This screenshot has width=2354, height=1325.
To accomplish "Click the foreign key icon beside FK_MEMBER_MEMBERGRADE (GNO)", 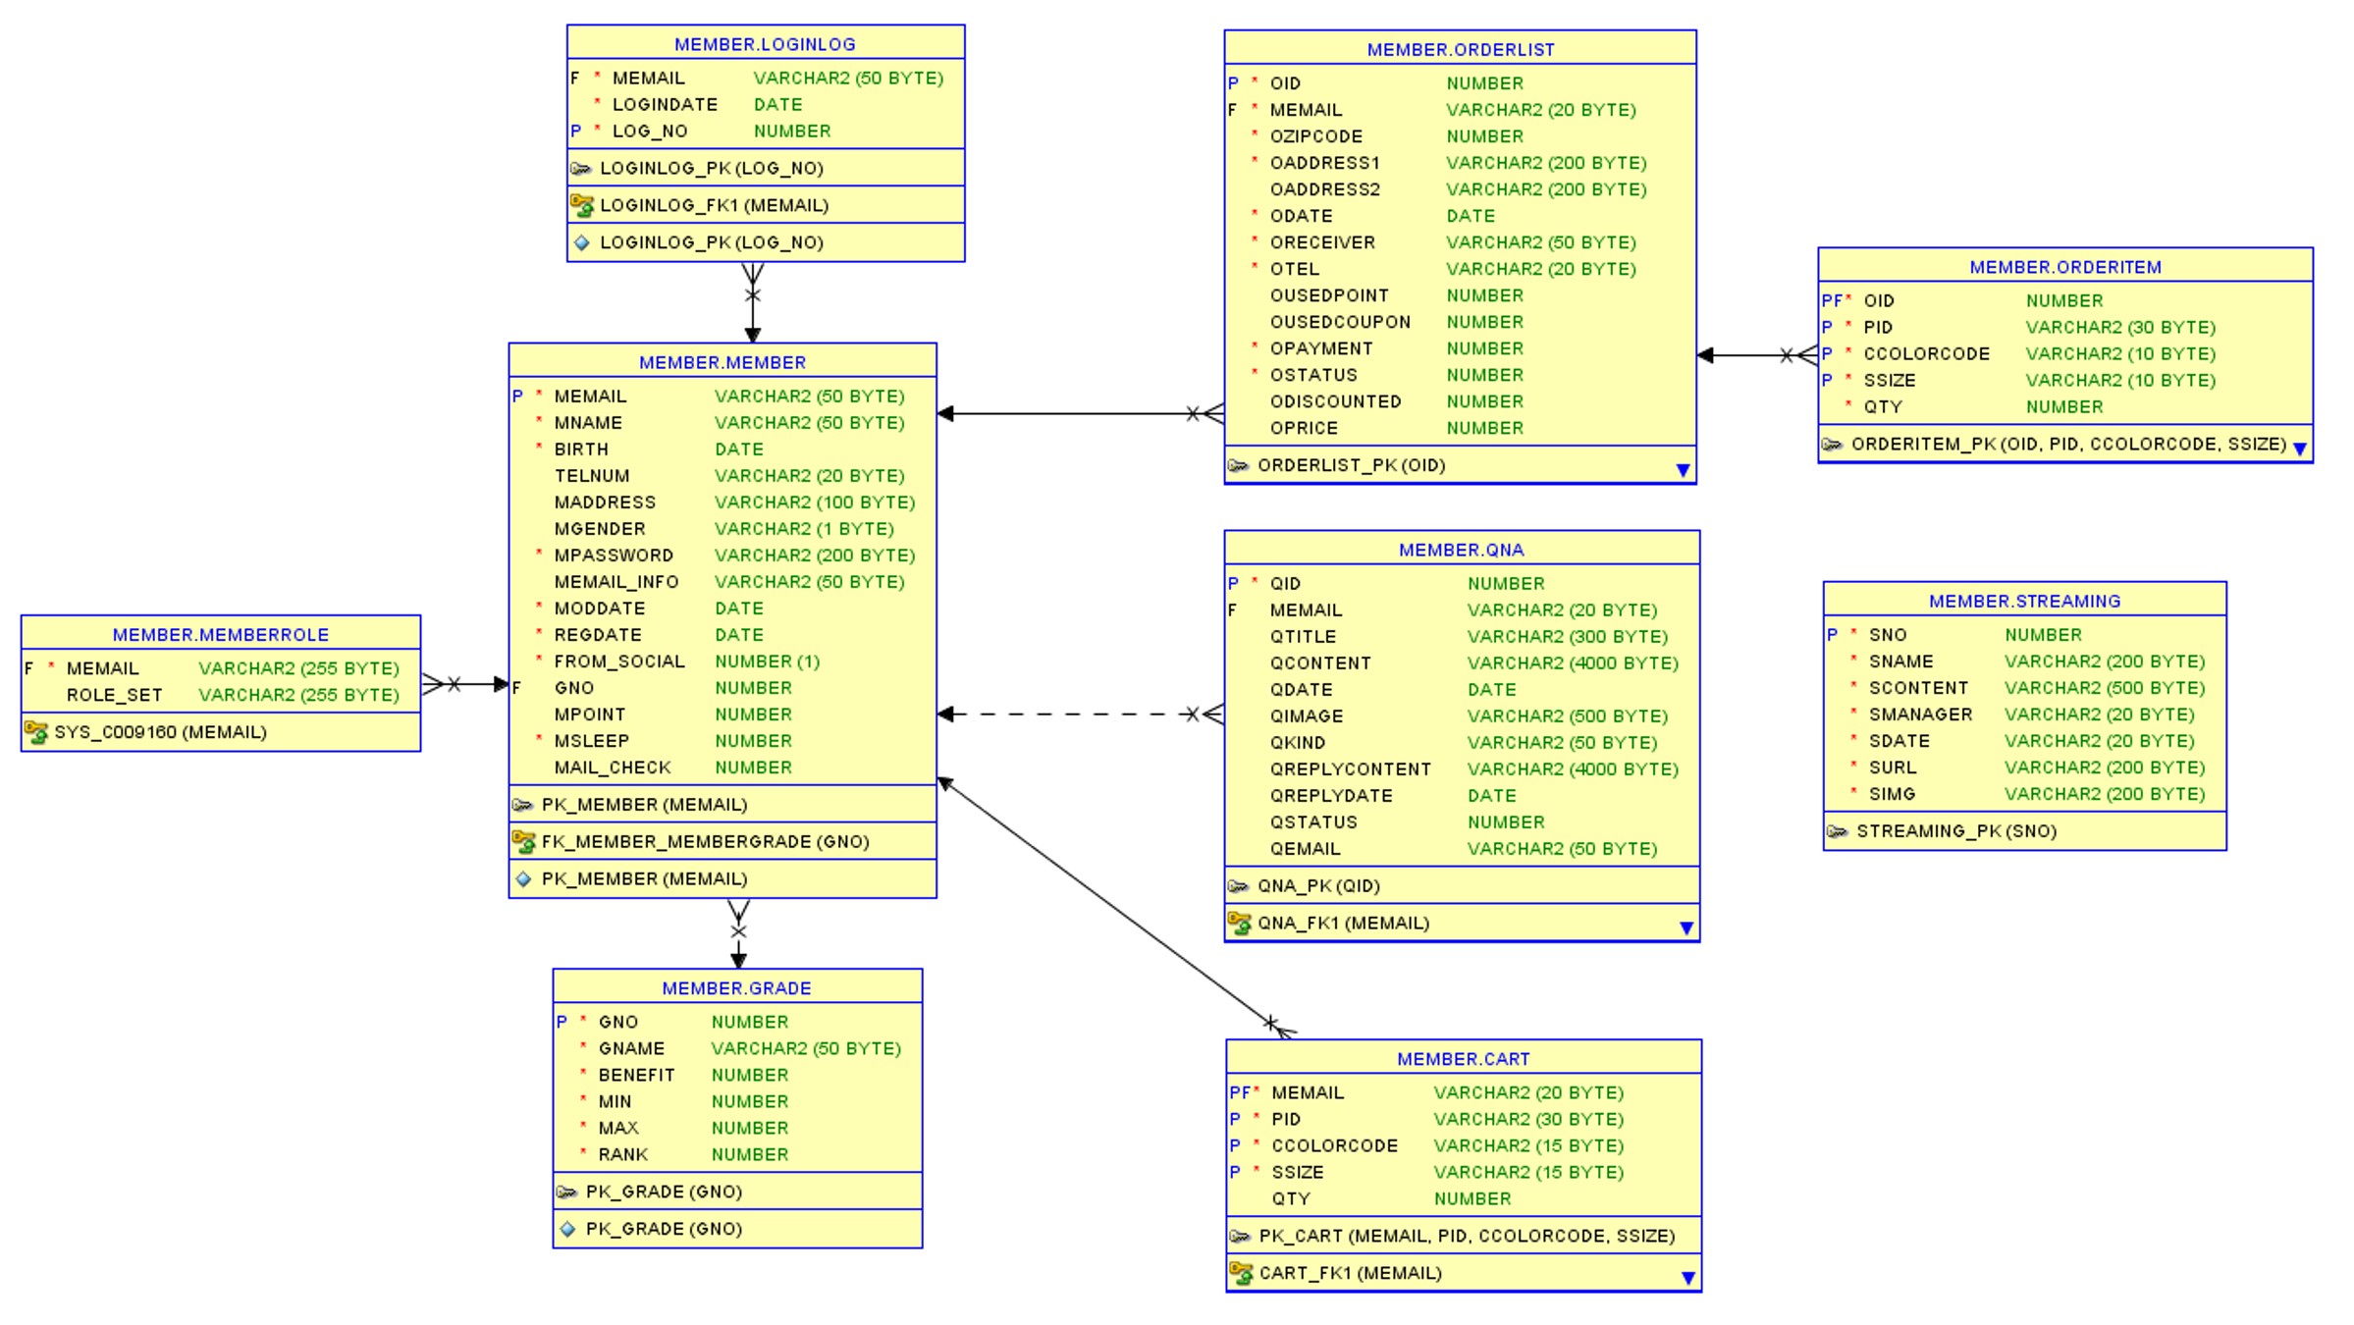I will (x=524, y=841).
